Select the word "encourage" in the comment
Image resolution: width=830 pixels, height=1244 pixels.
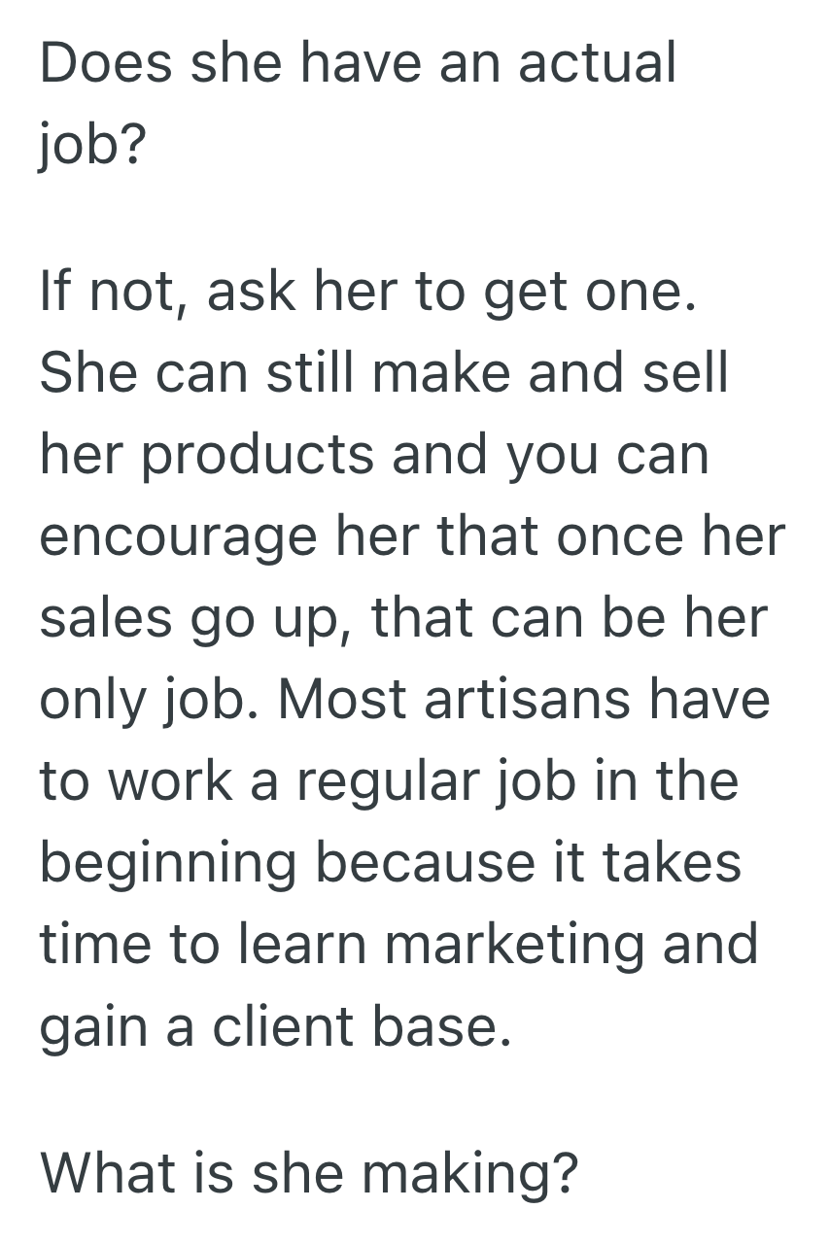(178, 537)
